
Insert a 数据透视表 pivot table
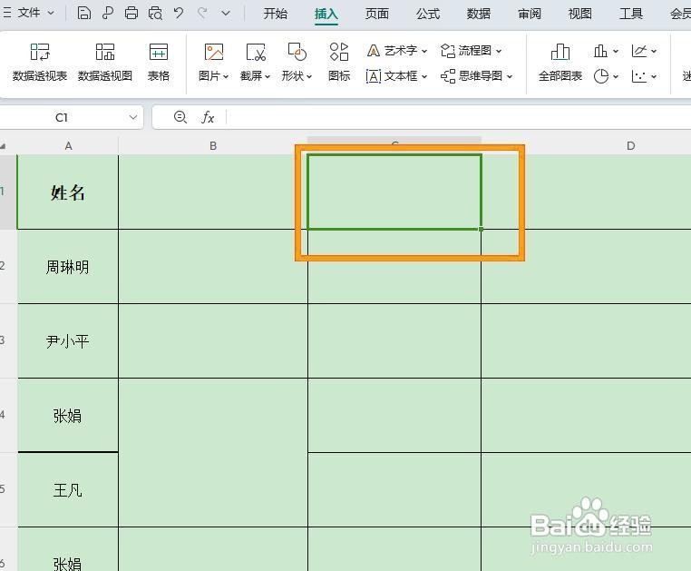40,63
